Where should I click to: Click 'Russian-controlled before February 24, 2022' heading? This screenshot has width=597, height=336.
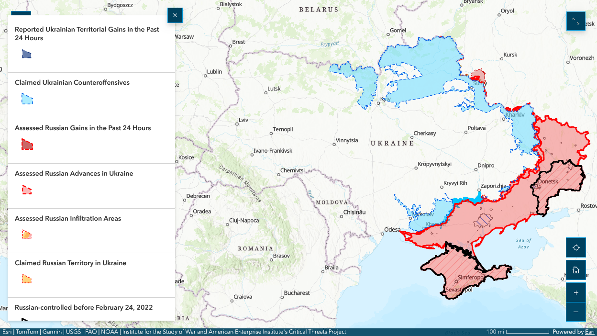pyautogui.click(x=84, y=307)
